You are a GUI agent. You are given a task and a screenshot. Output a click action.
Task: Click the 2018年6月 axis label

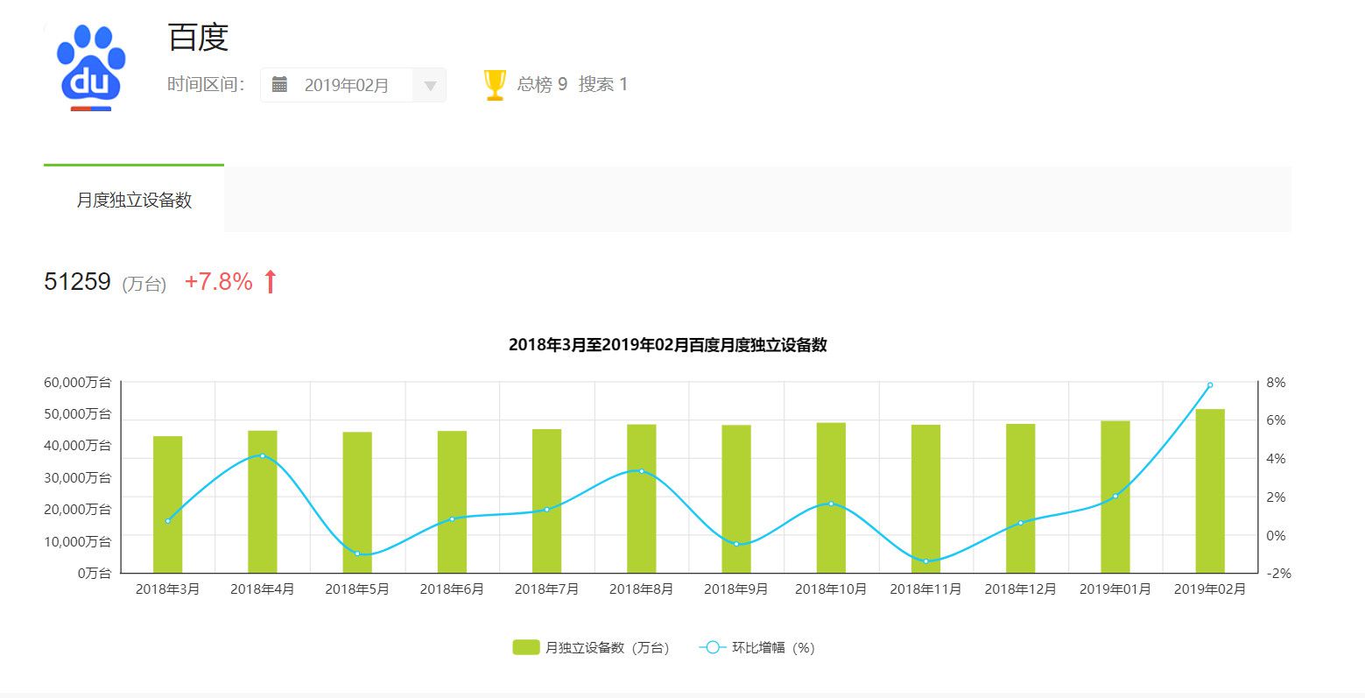[x=452, y=589]
